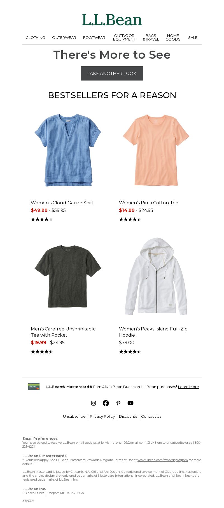Image resolution: width=224 pixels, height=508 pixels.
Task: Open the Outerwear menu item
Action: (x=64, y=38)
